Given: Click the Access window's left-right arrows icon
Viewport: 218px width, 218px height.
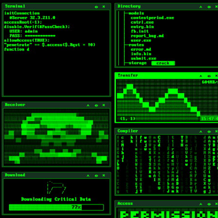Looking at the screenshot, I should [209, 204].
